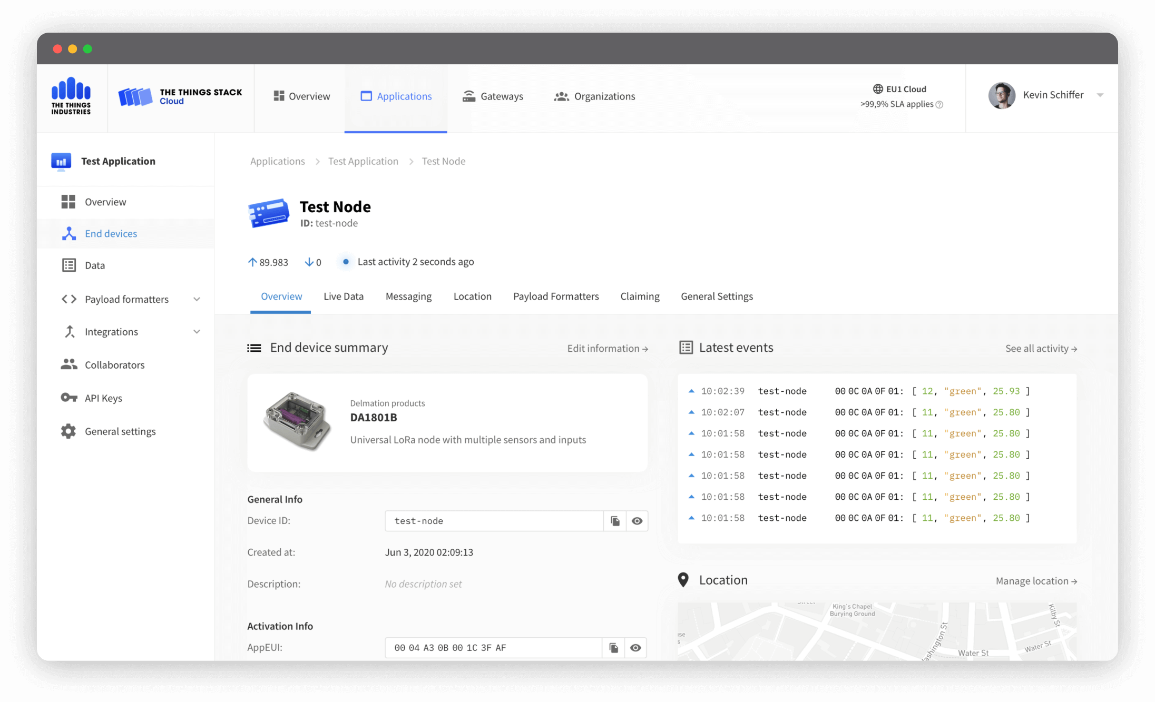1155x702 pixels.
Task: Open API Keys in sidebar
Action: (x=103, y=398)
